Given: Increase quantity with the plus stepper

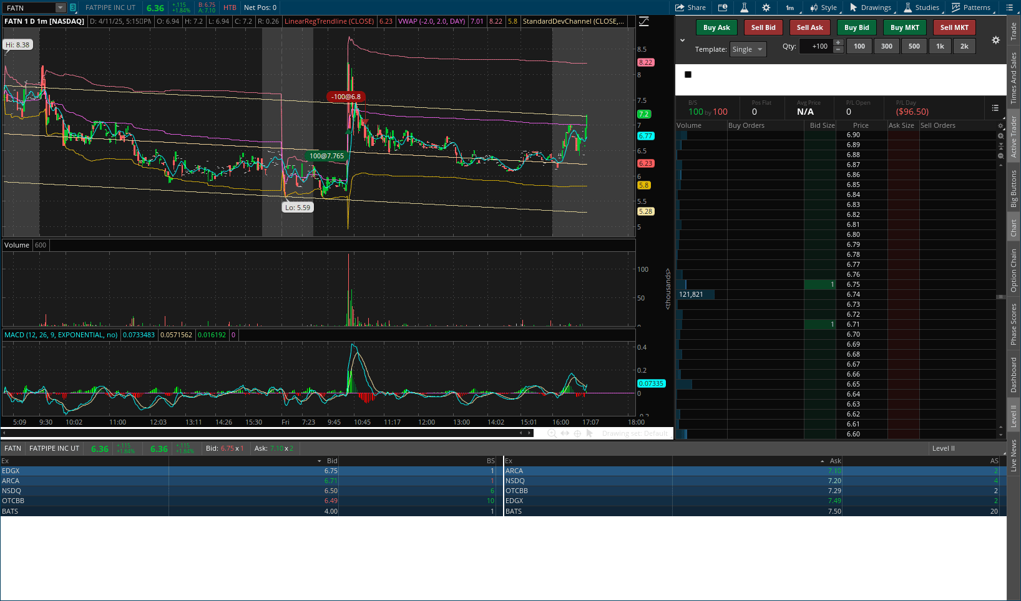Looking at the screenshot, I should tap(838, 42).
